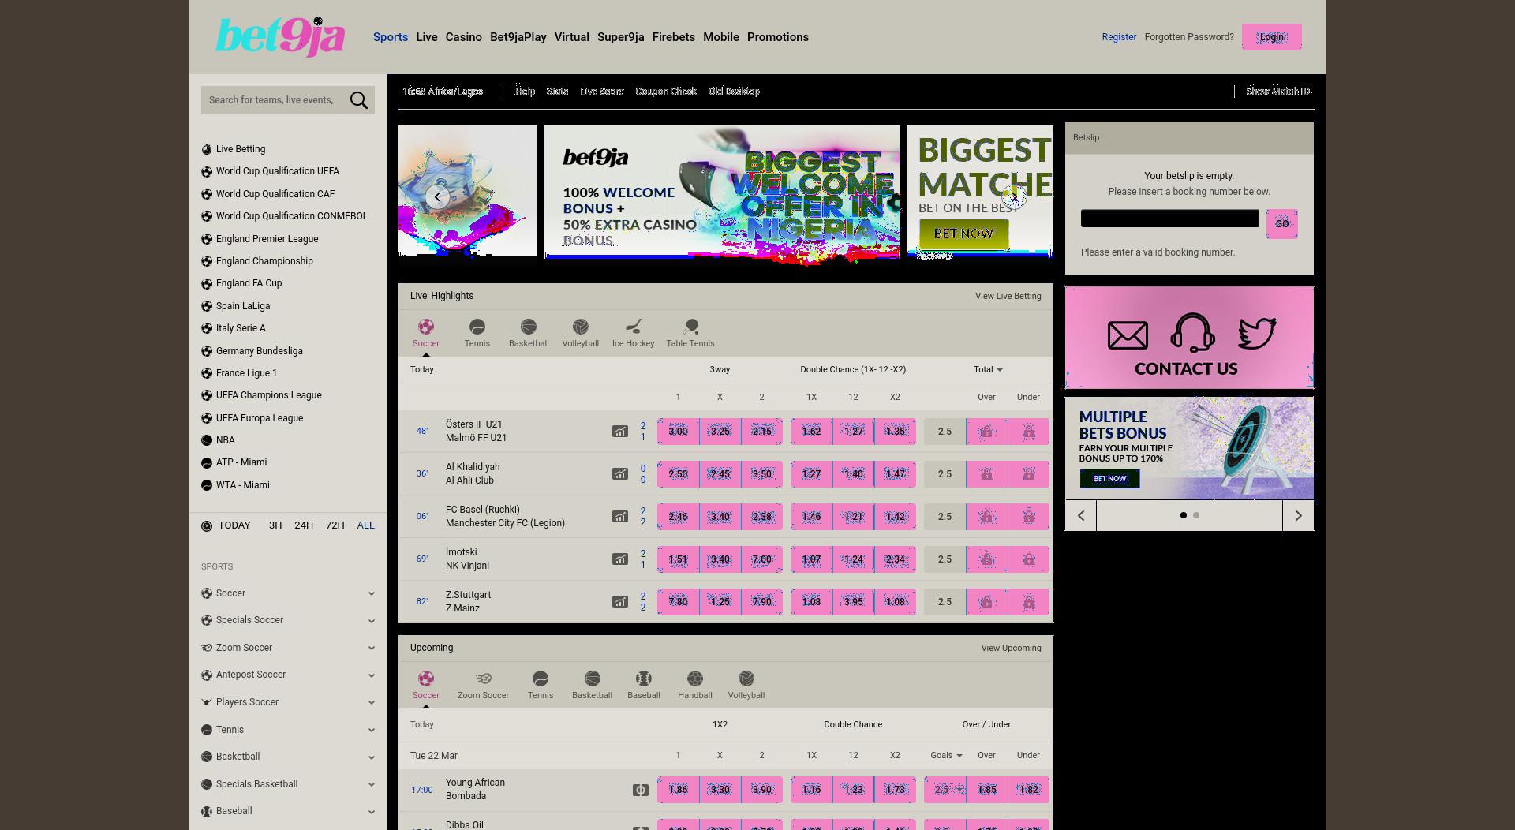Select Tennis icon in Live Highlights
The image size is (1515, 830).
(x=477, y=327)
